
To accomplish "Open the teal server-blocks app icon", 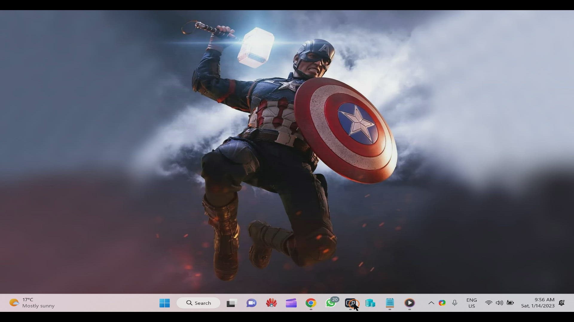I will pyautogui.click(x=370, y=303).
